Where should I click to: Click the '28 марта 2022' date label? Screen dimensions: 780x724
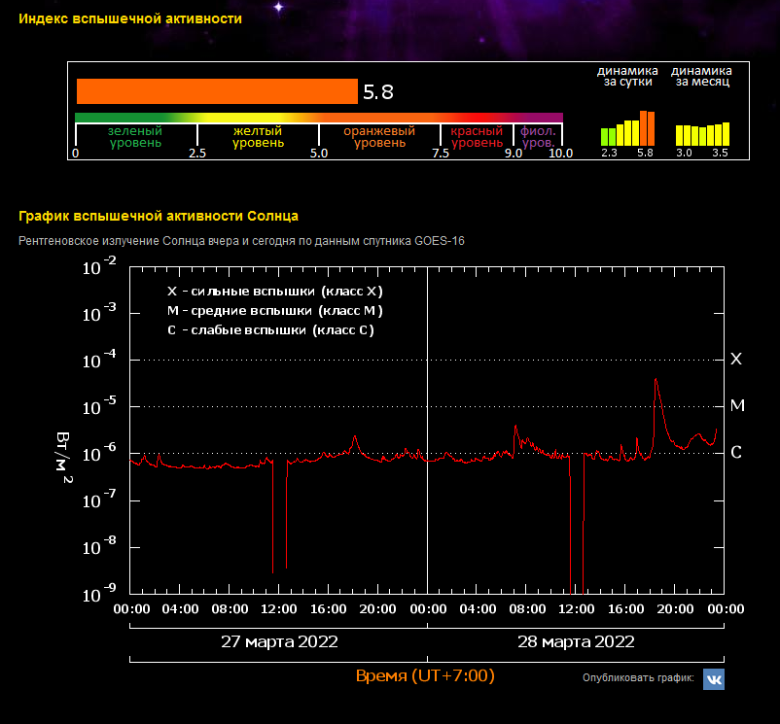[x=576, y=641]
